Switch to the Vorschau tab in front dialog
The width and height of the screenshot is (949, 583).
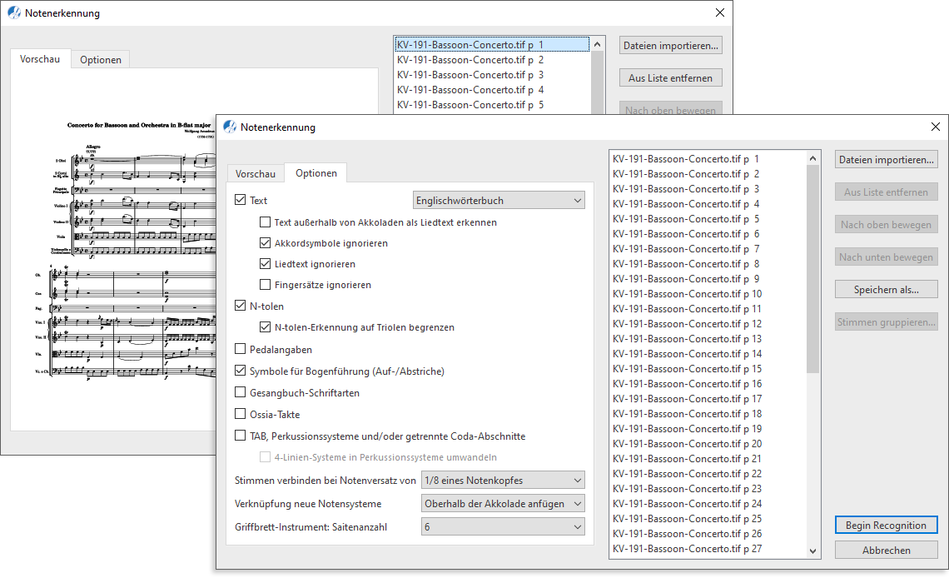255,173
